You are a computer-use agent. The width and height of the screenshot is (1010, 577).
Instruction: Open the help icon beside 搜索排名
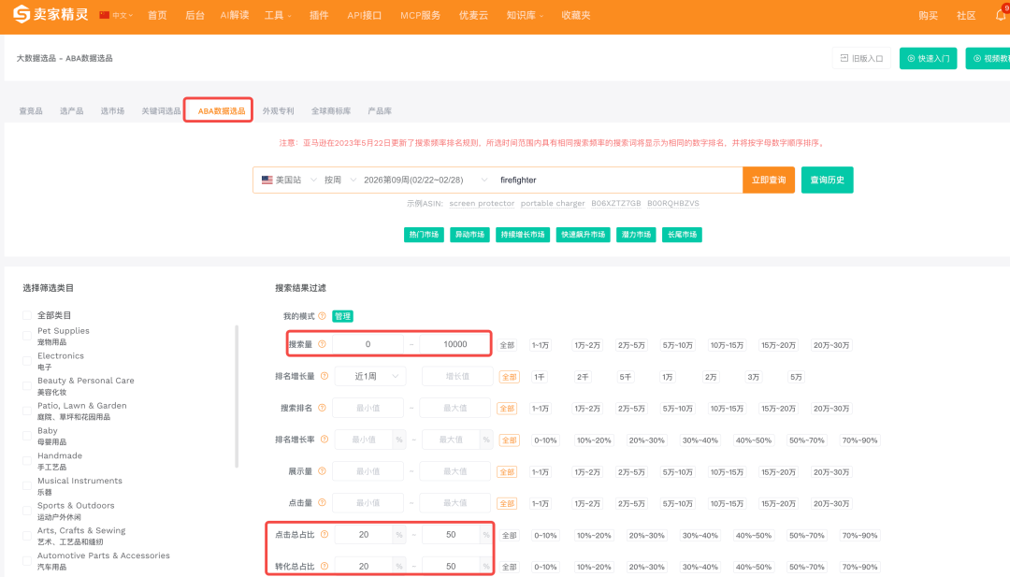pyautogui.click(x=323, y=408)
